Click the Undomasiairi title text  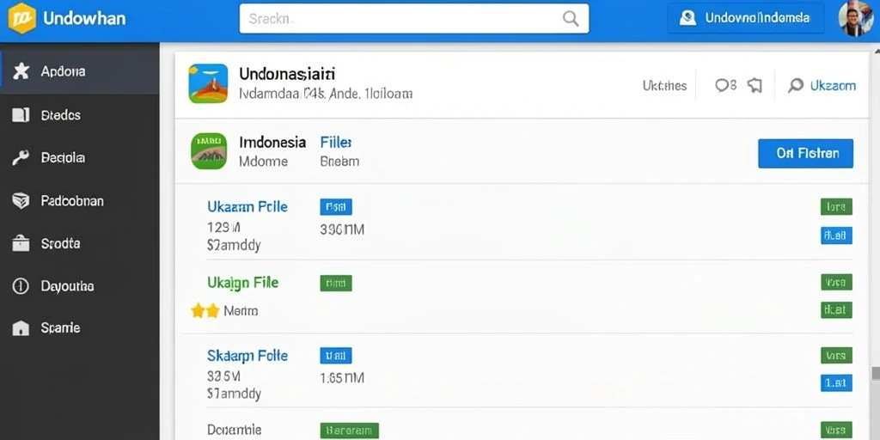pos(287,74)
